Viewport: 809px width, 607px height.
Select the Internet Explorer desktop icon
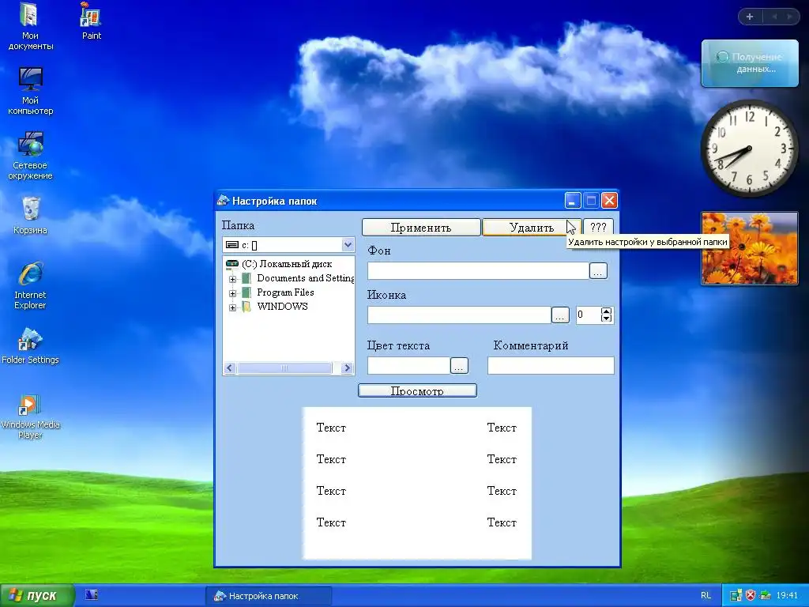(30, 285)
